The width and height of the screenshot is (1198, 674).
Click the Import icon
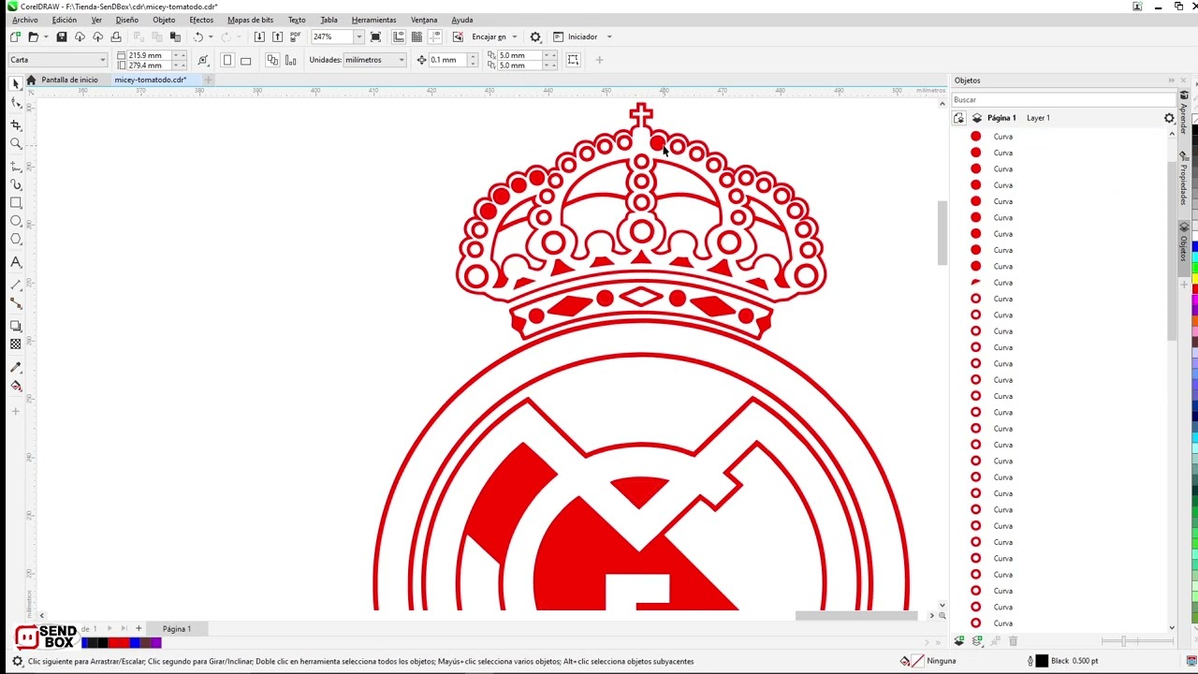[259, 37]
